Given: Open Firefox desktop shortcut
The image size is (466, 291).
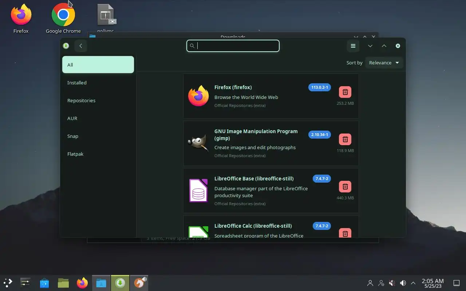Looking at the screenshot, I should click(x=21, y=18).
